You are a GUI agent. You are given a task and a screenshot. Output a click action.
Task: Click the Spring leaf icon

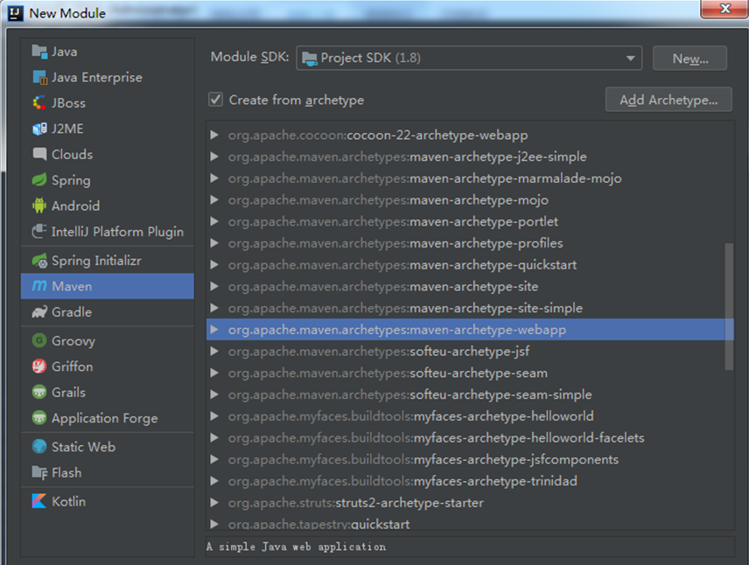pyautogui.click(x=39, y=180)
